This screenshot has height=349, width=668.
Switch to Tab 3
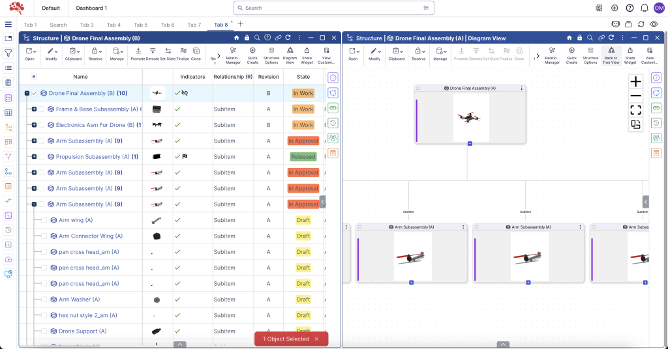87,25
